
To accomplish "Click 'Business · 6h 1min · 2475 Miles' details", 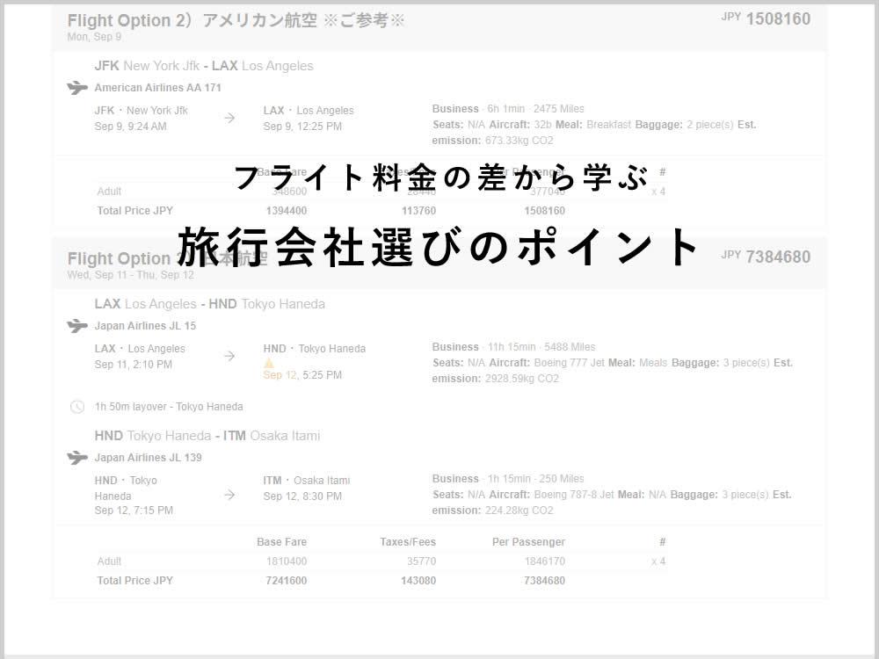I will 508,109.
